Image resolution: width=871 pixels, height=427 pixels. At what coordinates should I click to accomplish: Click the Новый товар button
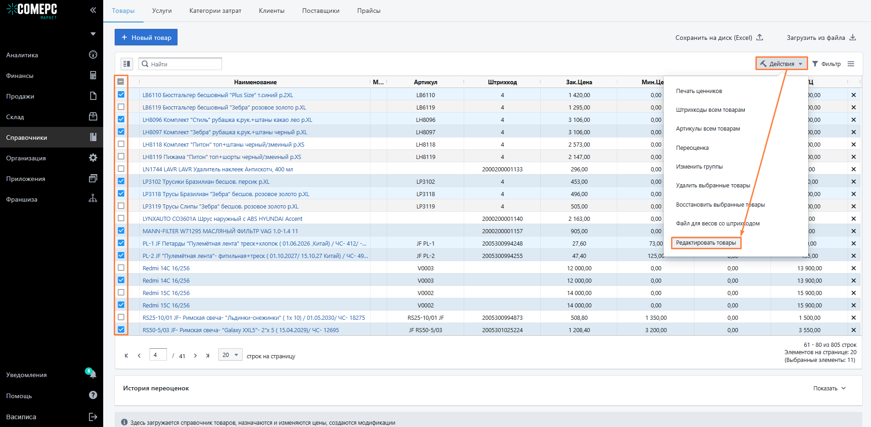tap(146, 38)
